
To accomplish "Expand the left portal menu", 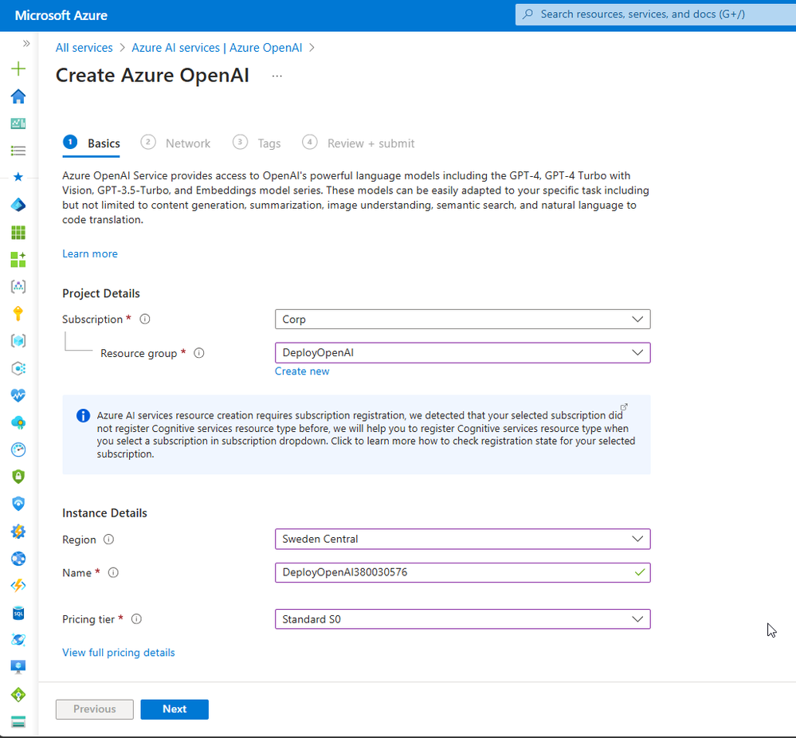I will (x=26, y=44).
